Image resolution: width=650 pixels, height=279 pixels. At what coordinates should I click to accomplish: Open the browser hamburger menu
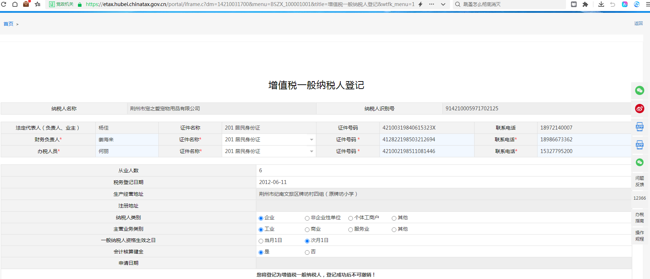[x=648, y=4]
